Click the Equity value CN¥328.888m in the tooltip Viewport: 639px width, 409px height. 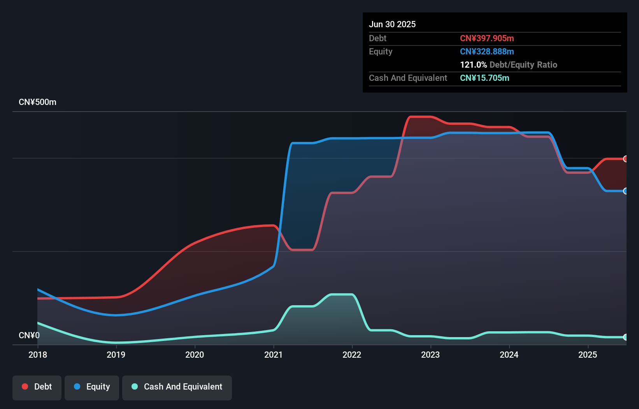coord(487,51)
